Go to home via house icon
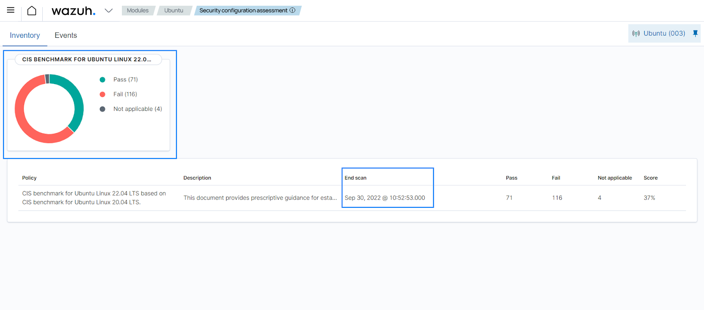704x310 pixels. coord(32,11)
